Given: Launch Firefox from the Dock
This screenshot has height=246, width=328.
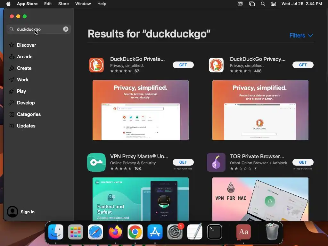Looking at the screenshot, I should [x=115, y=232].
